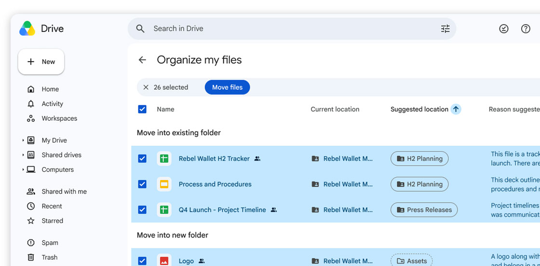Click the Slides icon for Process and Procedures
Viewport: 540px width, 266px height.
point(164,184)
